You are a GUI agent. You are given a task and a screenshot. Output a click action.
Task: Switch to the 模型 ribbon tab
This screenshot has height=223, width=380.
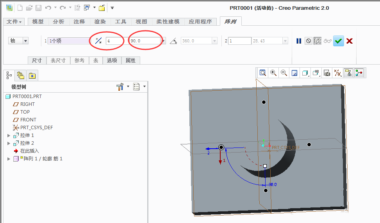pyautogui.click(x=38, y=22)
